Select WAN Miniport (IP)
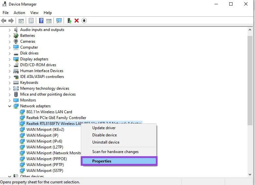The image size is (255, 185). (x=42, y=135)
